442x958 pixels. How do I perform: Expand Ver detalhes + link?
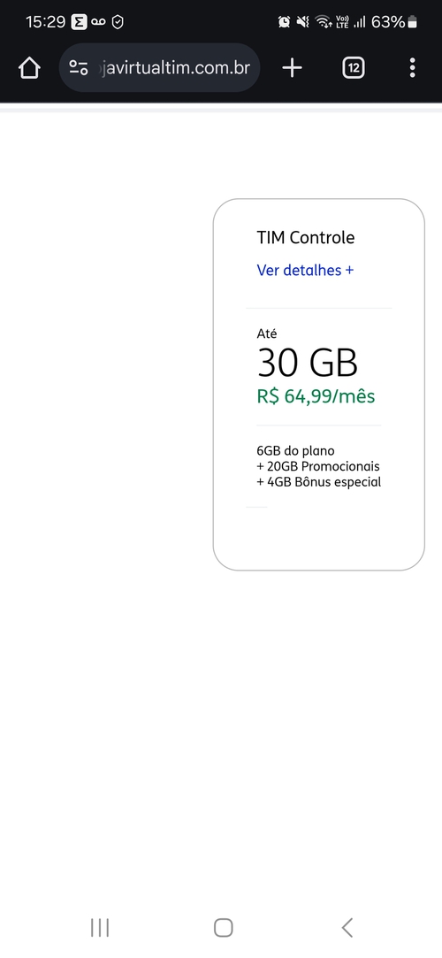pos(305,270)
